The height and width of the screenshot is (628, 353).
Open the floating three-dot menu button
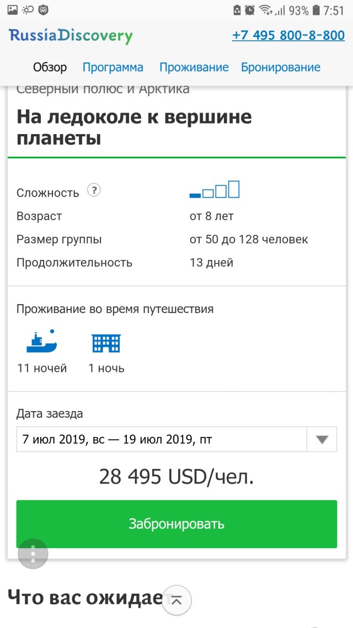pyautogui.click(x=33, y=554)
